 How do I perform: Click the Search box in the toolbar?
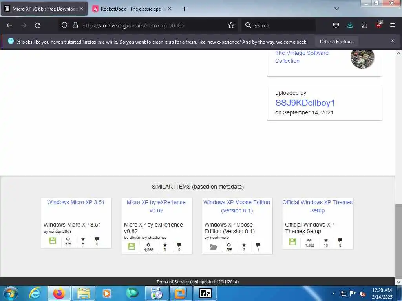(278, 25)
